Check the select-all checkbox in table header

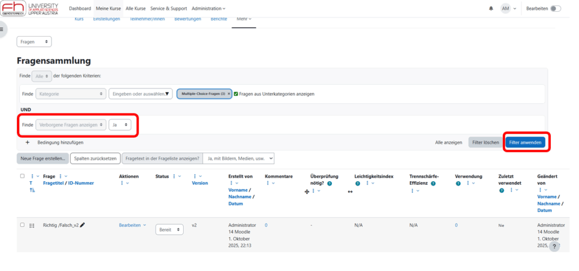[23, 176]
